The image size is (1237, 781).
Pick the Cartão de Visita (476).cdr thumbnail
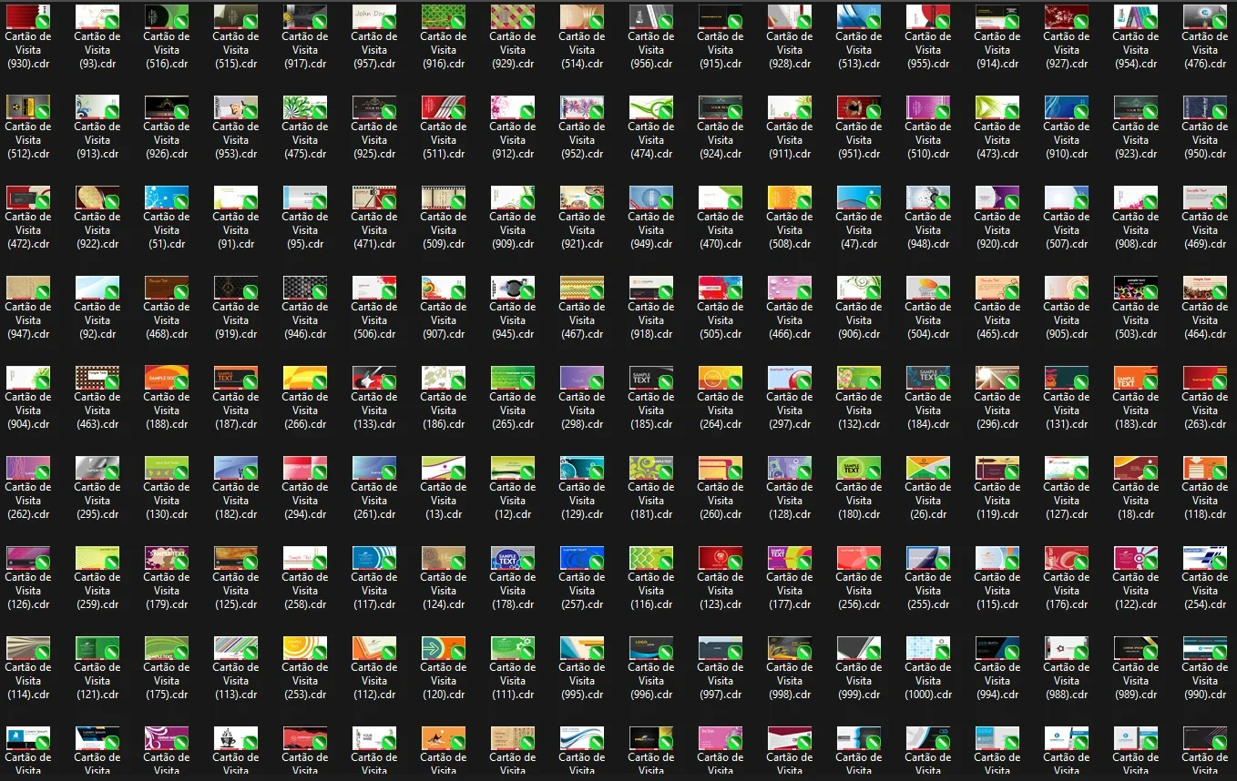(x=1205, y=16)
